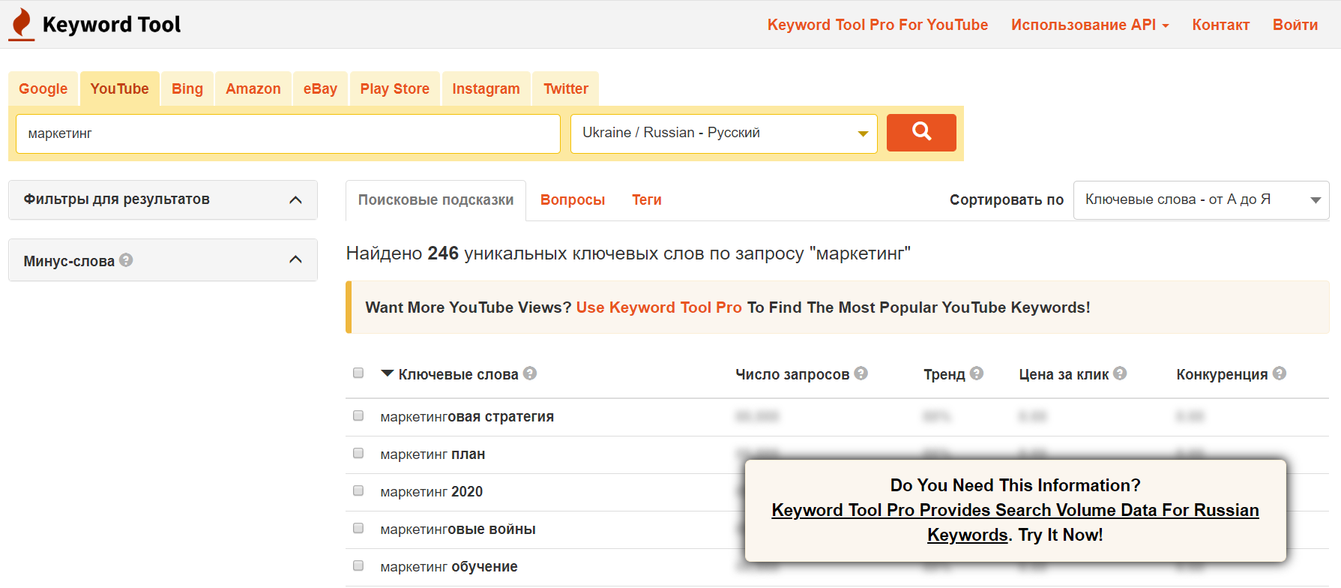Click help icon next to Ключевые слова

(530, 373)
